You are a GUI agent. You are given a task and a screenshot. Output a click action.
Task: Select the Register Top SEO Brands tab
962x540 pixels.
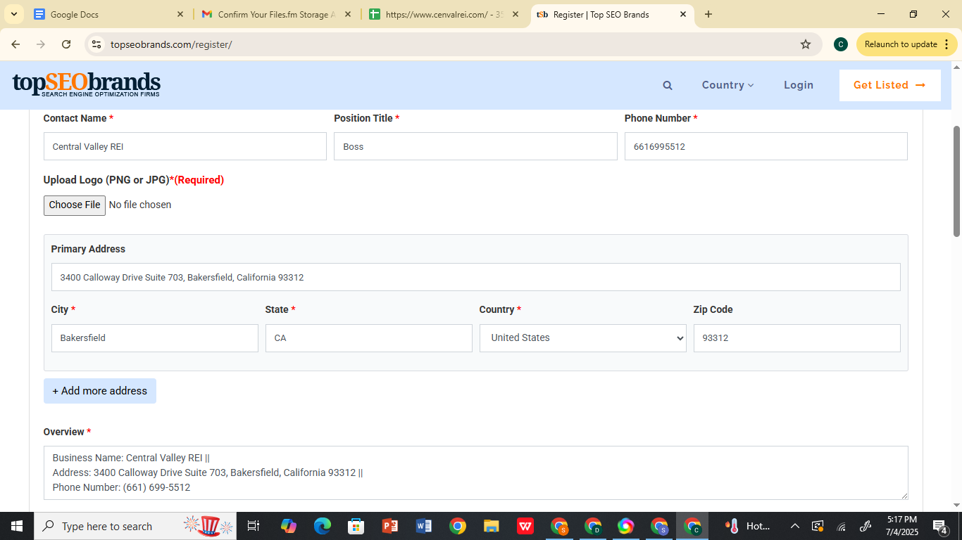coord(611,14)
